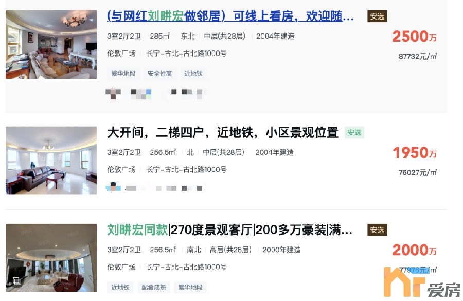
Task: Click the second listing's brown sofa thumbnail
Action: [51, 161]
